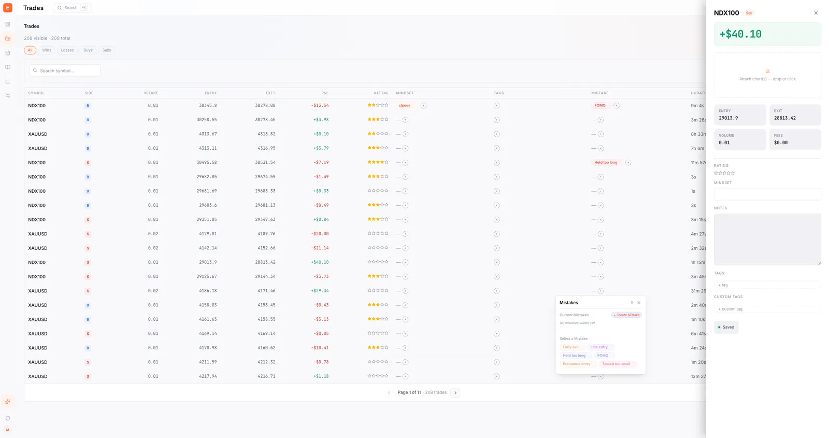This screenshot has width=829, height=438.
Task: Add mindset for NDX100 29013.9 entry row
Action: [x=406, y=262]
